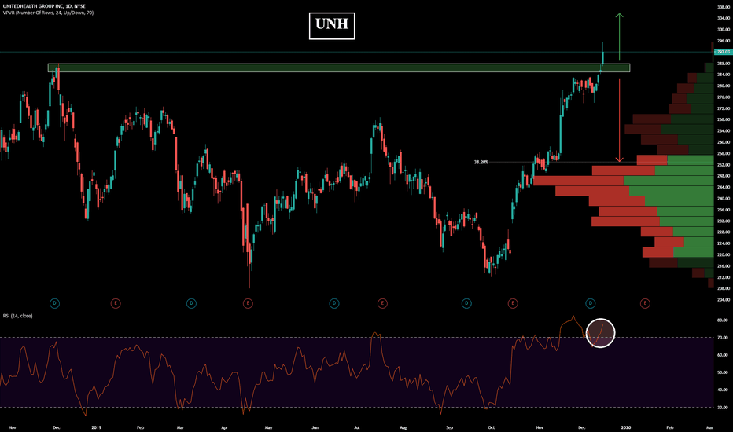Open the dividend marker in June 2019
Viewport: 733px width, 432px height.
(x=333, y=303)
